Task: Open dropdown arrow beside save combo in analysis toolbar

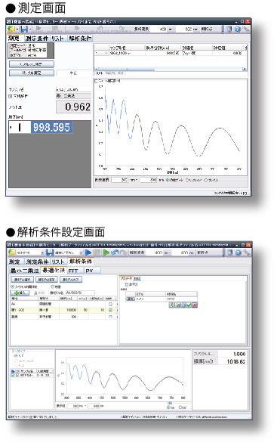Action: coord(82,252)
